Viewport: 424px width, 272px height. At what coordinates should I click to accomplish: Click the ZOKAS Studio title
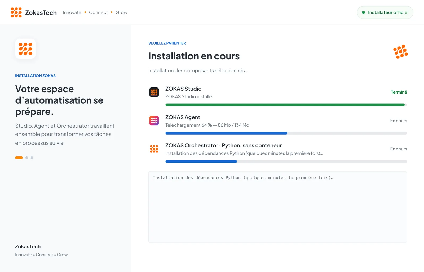pos(183,89)
